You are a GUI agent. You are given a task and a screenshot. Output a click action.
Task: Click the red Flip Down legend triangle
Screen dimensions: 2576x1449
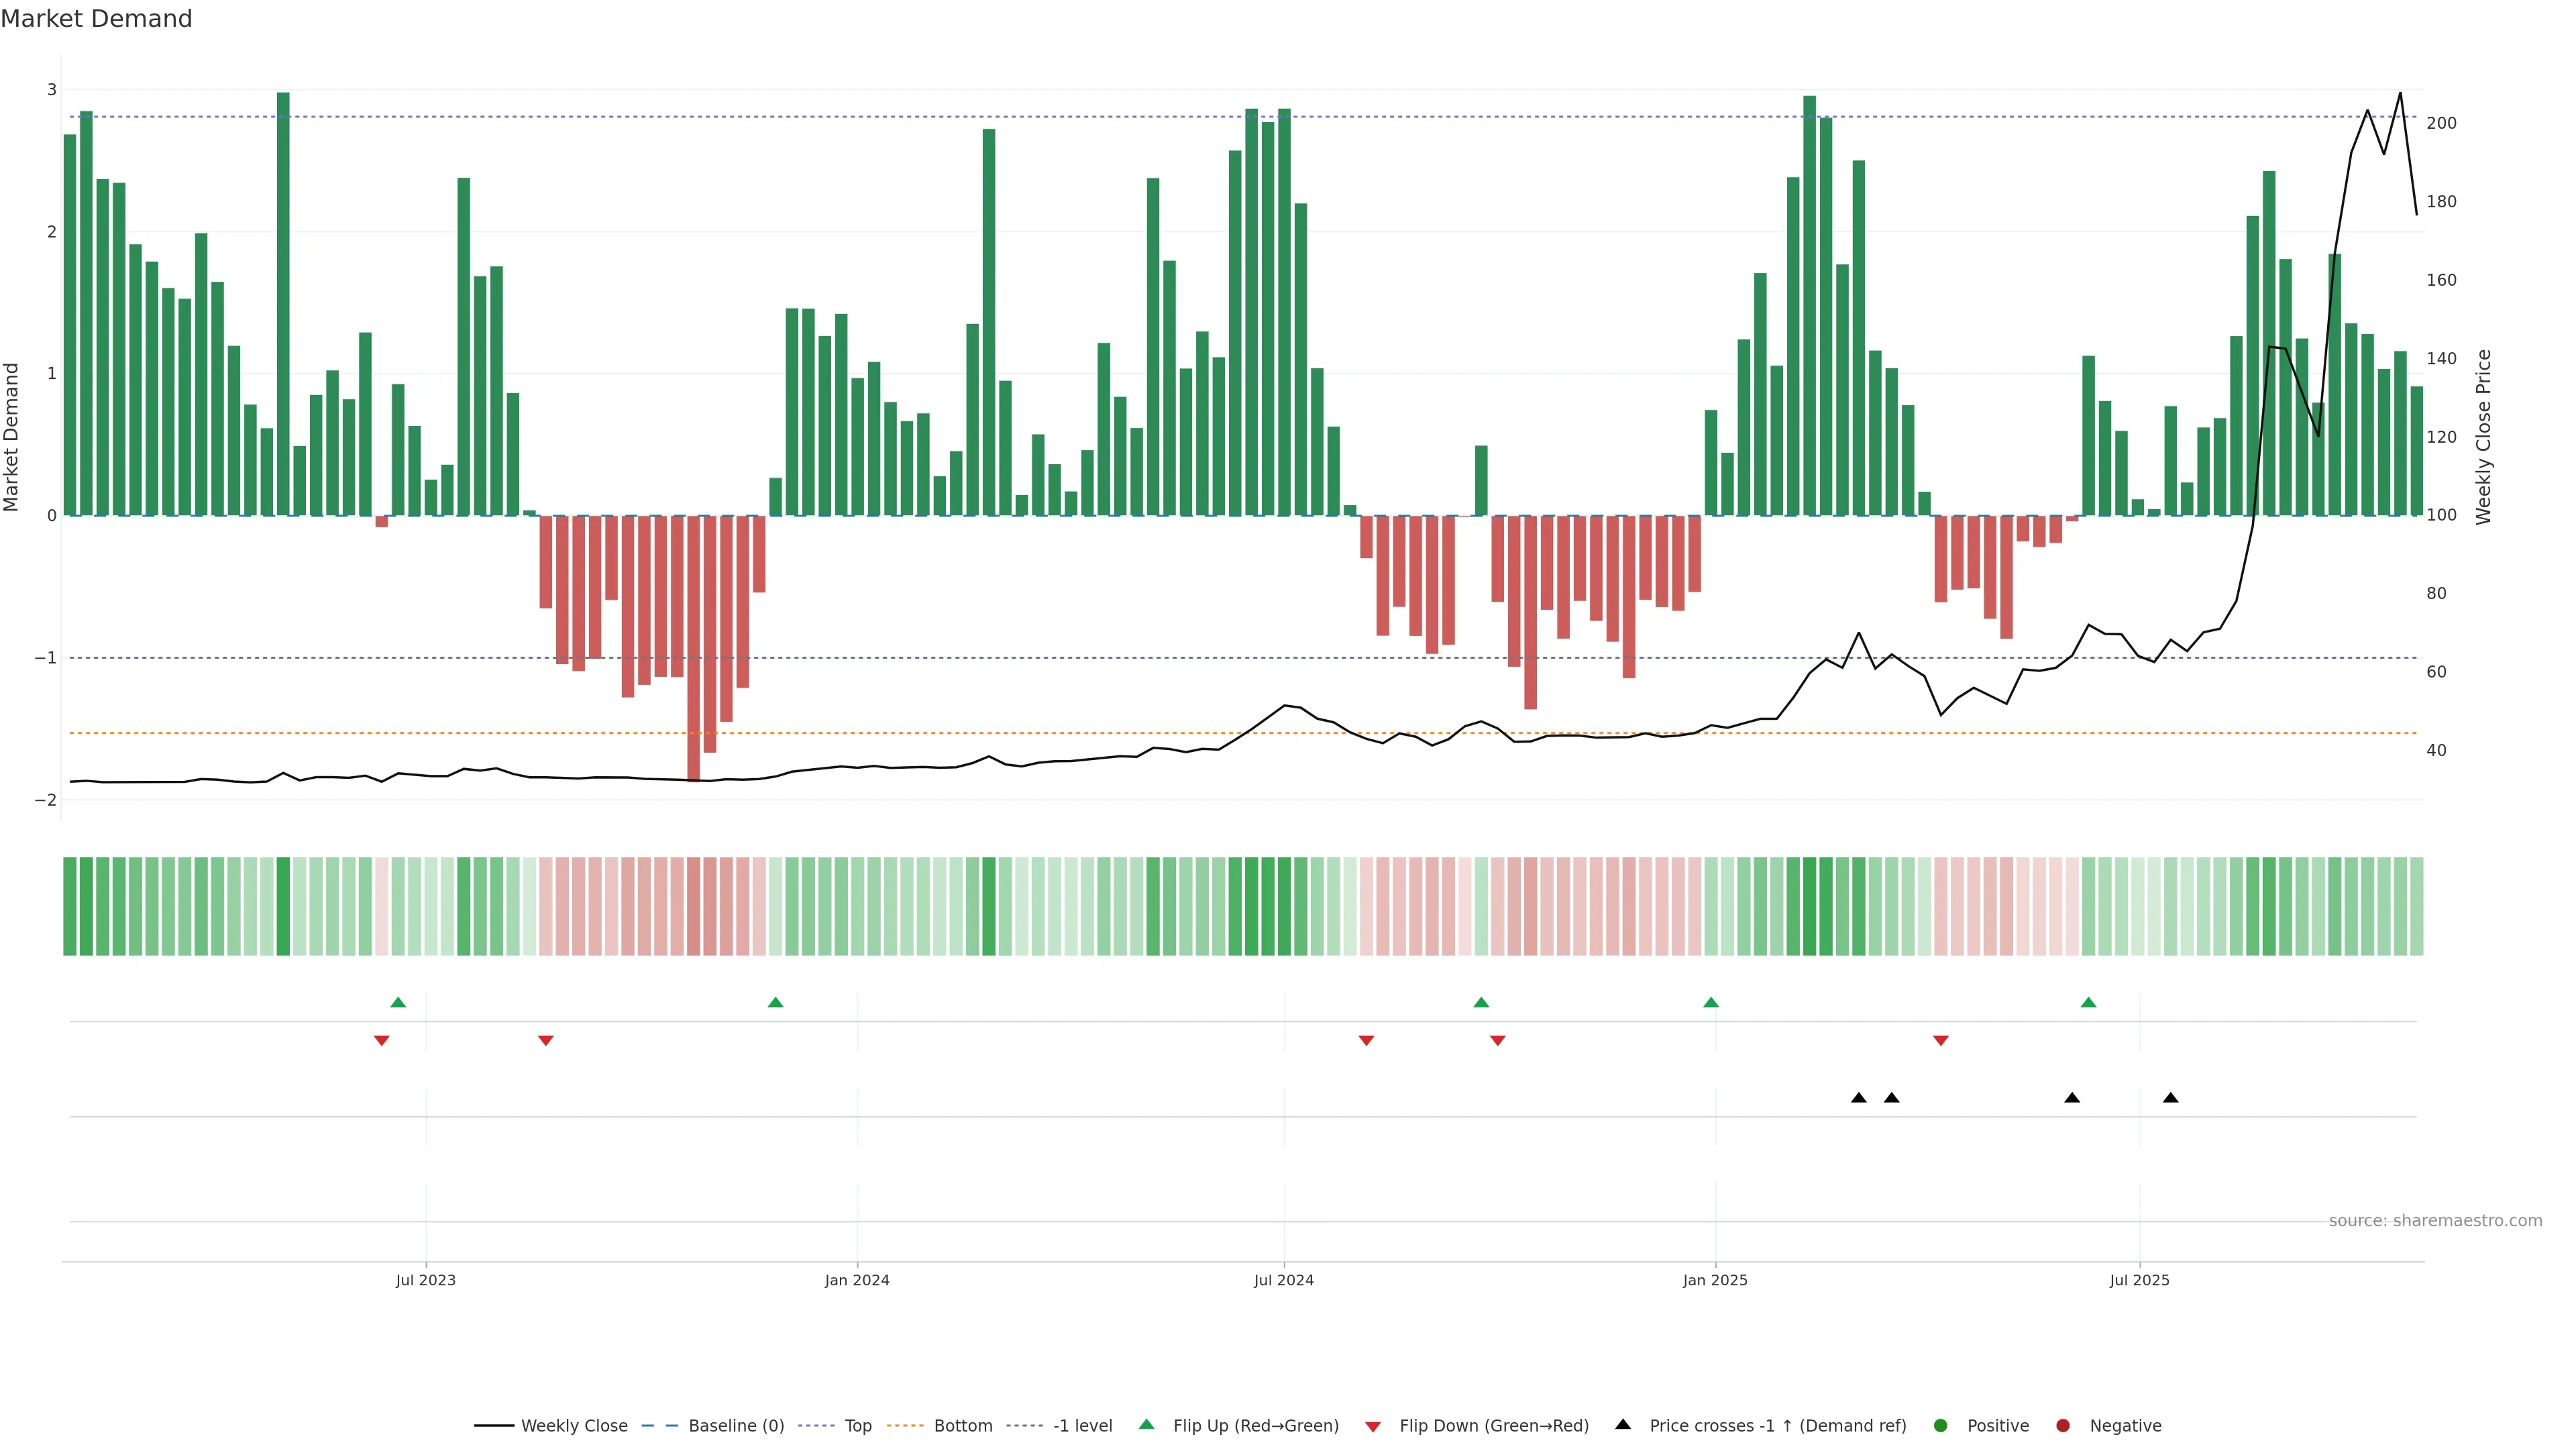click(1372, 1426)
